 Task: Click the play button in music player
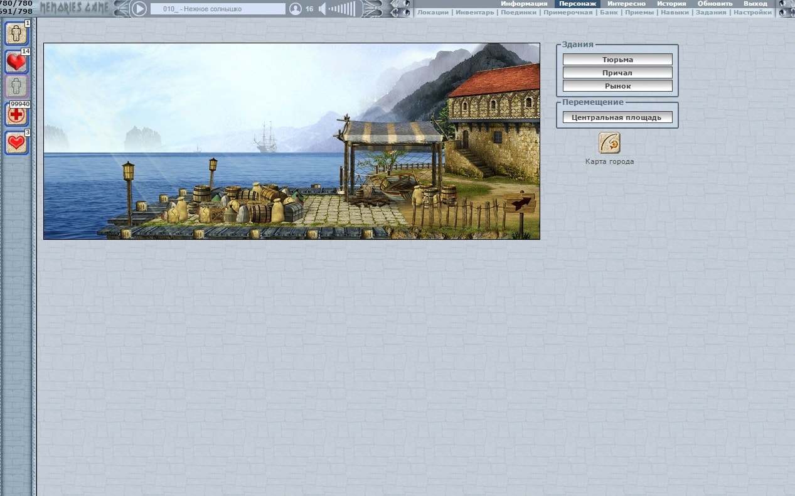pyautogui.click(x=139, y=9)
